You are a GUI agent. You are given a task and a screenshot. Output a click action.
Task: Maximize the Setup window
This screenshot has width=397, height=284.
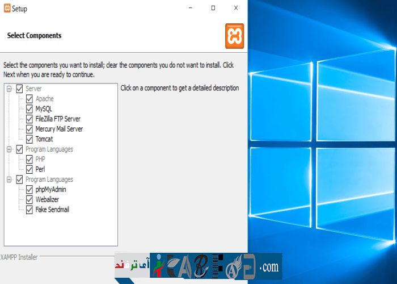[x=213, y=9]
